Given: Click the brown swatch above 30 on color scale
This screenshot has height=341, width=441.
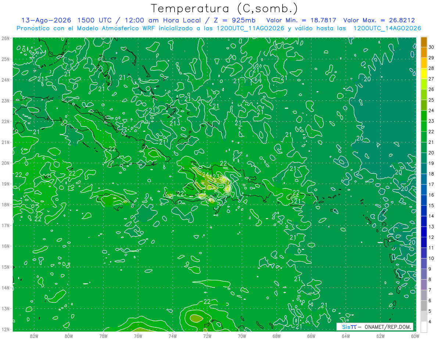Looking at the screenshot, I should 424,42.
